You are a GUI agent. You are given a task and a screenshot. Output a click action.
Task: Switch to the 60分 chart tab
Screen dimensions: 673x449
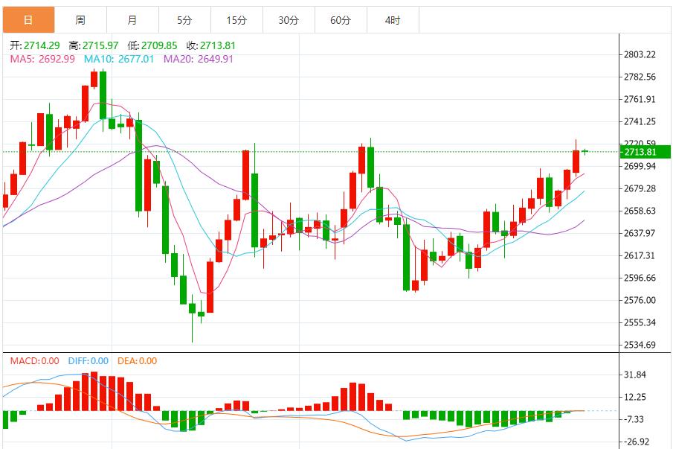coord(341,20)
